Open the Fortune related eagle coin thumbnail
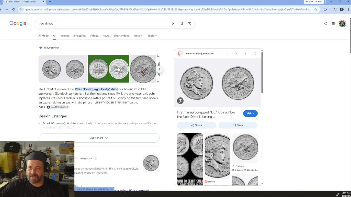This screenshot has height=197, width=351. 245,148
